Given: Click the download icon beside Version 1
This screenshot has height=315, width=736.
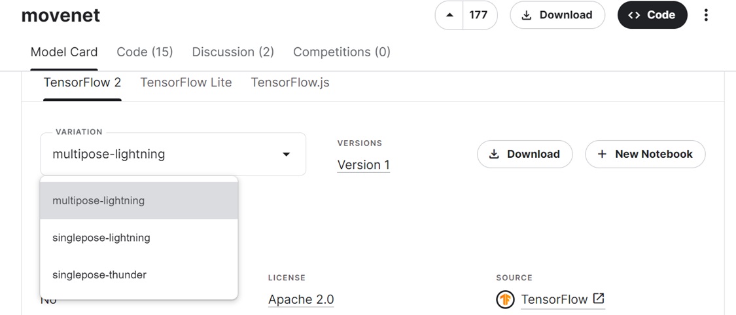Looking at the screenshot, I should 494,154.
